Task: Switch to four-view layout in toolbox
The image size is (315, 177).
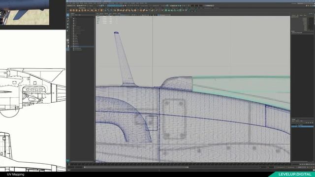Action: click(68, 43)
